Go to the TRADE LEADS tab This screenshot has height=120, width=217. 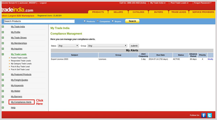tap(179, 12)
